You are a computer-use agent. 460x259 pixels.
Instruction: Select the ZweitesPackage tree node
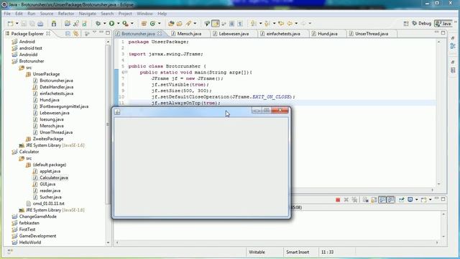48,139
